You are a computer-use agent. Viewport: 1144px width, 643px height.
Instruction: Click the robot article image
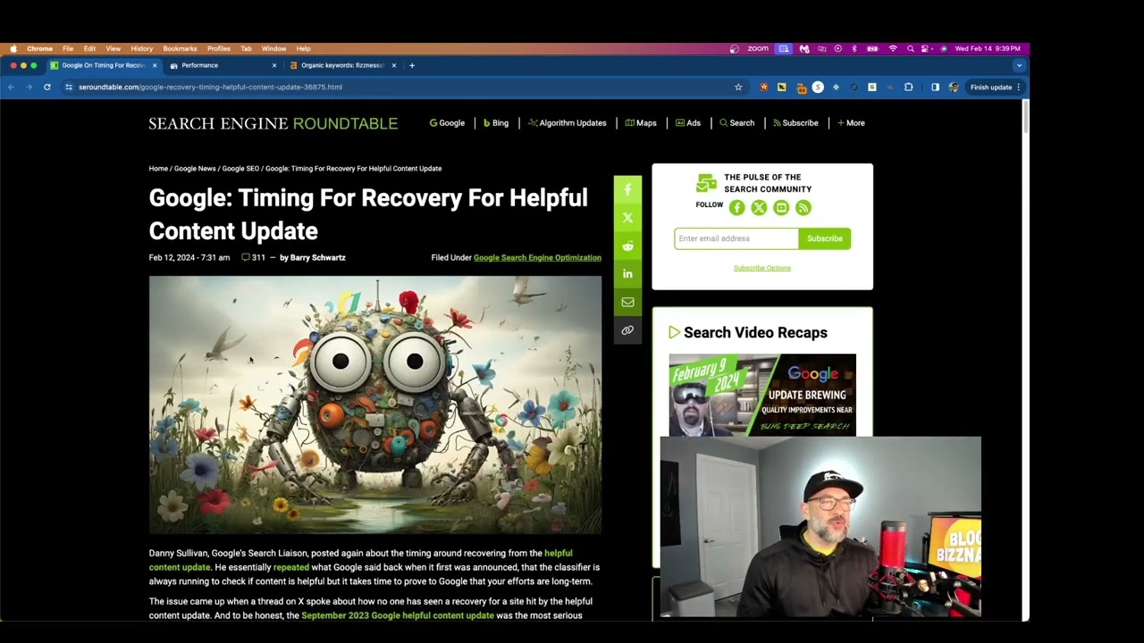tap(375, 405)
